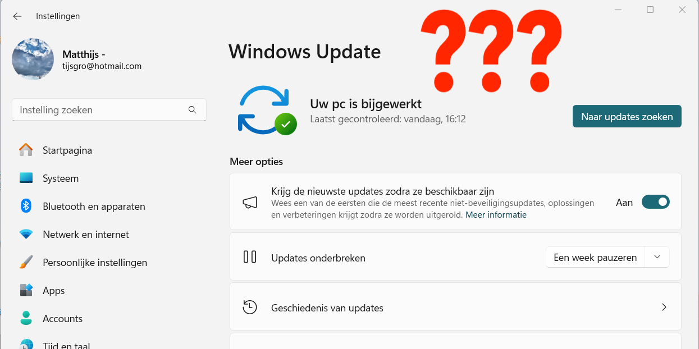Click Naar updates zoeken button
The image size is (699, 349).
click(627, 117)
